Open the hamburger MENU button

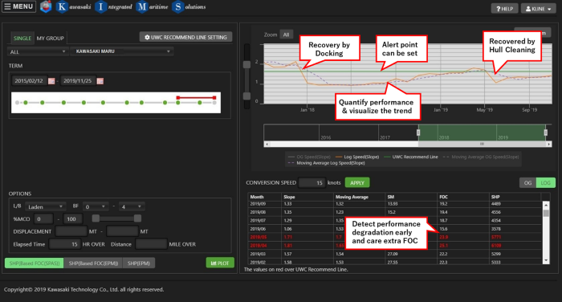coord(18,6)
